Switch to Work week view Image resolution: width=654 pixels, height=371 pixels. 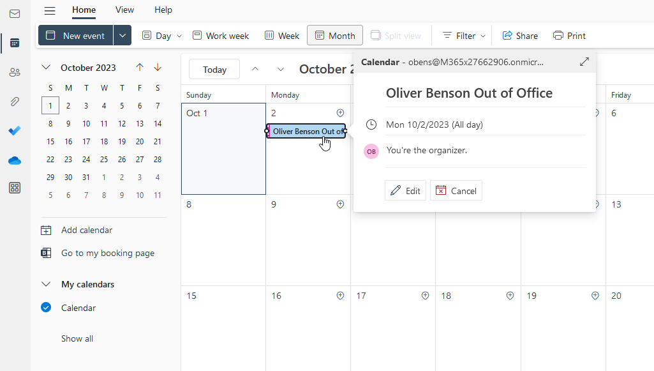221,36
